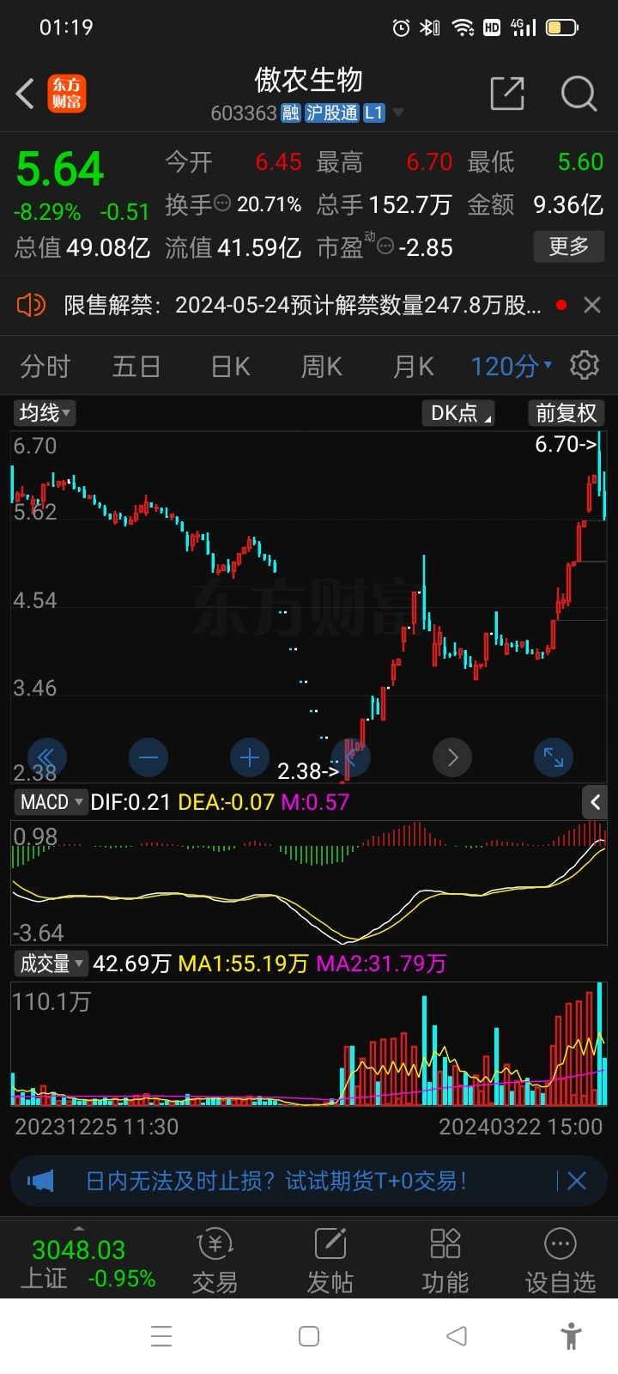
Task: Tap the futures ad megaphone icon
Action: tap(40, 1181)
